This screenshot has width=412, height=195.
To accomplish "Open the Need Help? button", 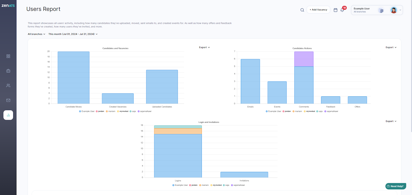I will pyautogui.click(x=396, y=186).
